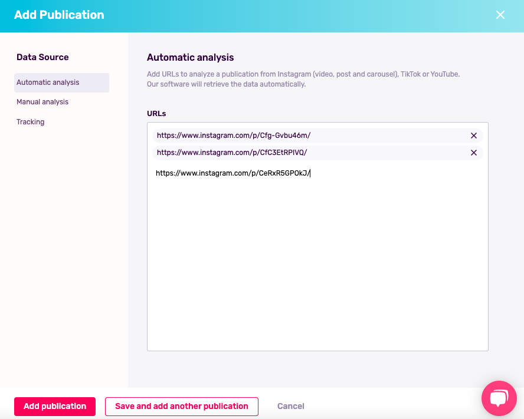Screen dimensions: 524x419
Task: Remove the CfC3EtRPIVQ Instagram URL
Action: pyautogui.click(x=473, y=153)
